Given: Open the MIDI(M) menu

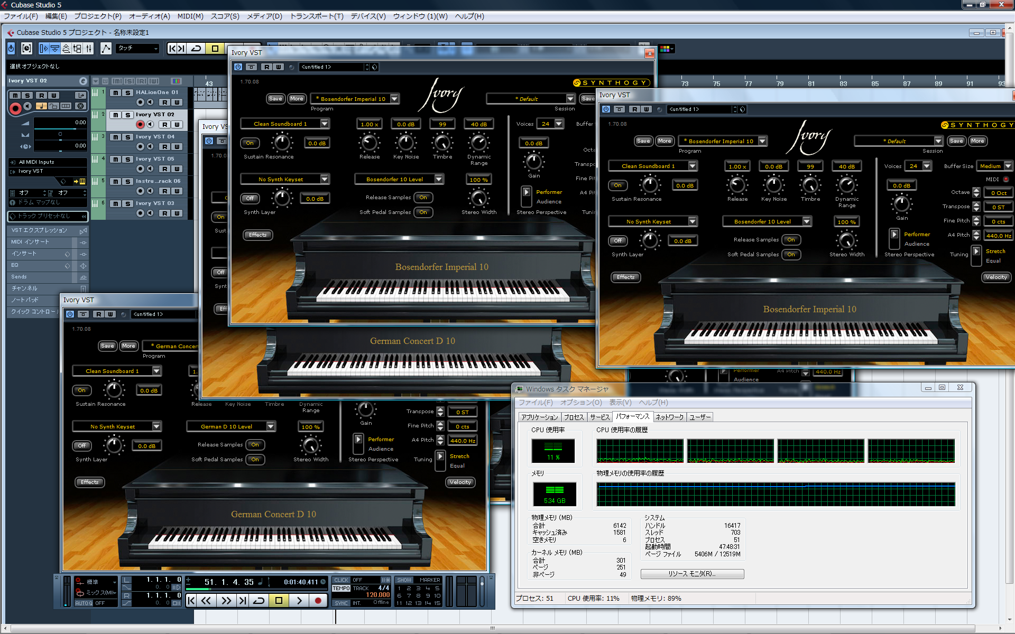Looking at the screenshot, I should 190,16.
